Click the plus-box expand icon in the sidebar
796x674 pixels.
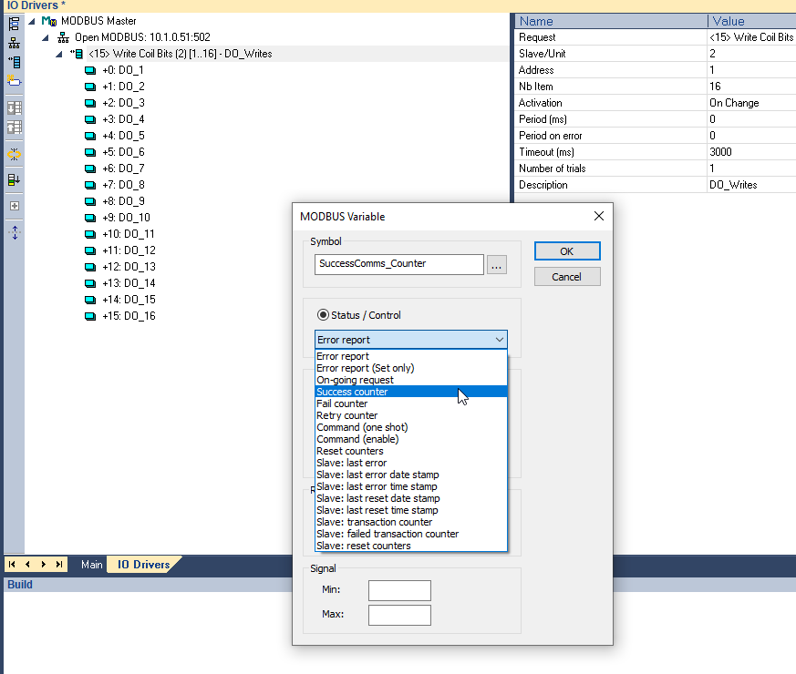coord(15,206)
